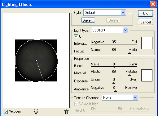Click the Intensity value 35
The image size is (158, 116).
pos(114,42)
